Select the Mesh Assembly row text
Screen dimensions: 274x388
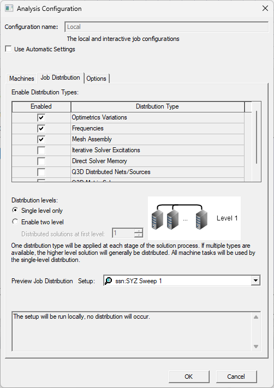(x=92, y=139)
